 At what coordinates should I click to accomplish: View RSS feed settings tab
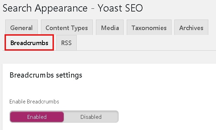tap(67, 43)
